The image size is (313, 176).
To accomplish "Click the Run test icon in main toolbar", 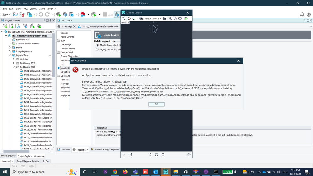I will click(94, 14).
